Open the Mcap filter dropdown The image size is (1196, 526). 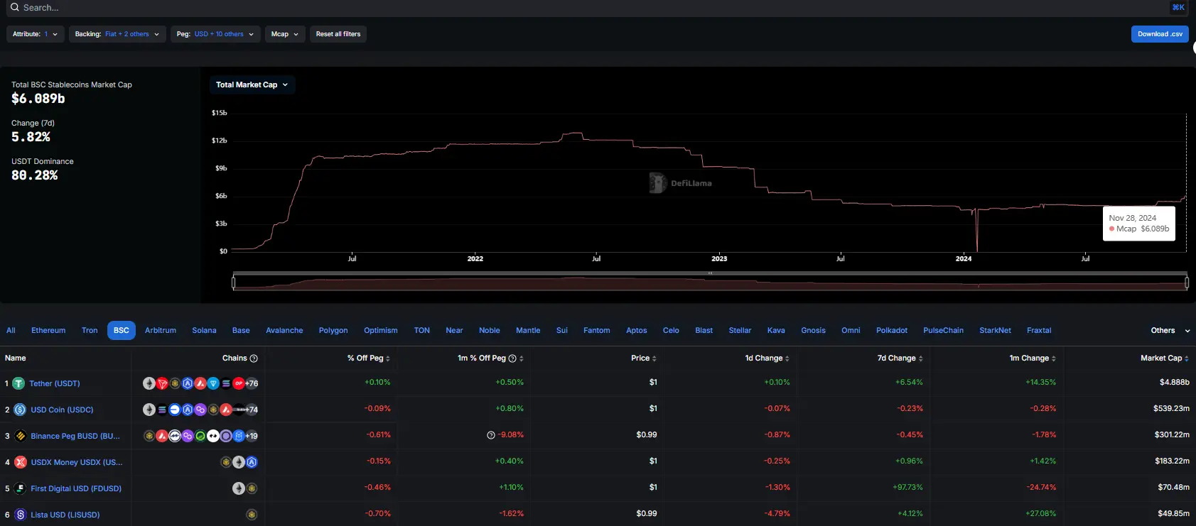pyautogui.click(x=285, y=34)
